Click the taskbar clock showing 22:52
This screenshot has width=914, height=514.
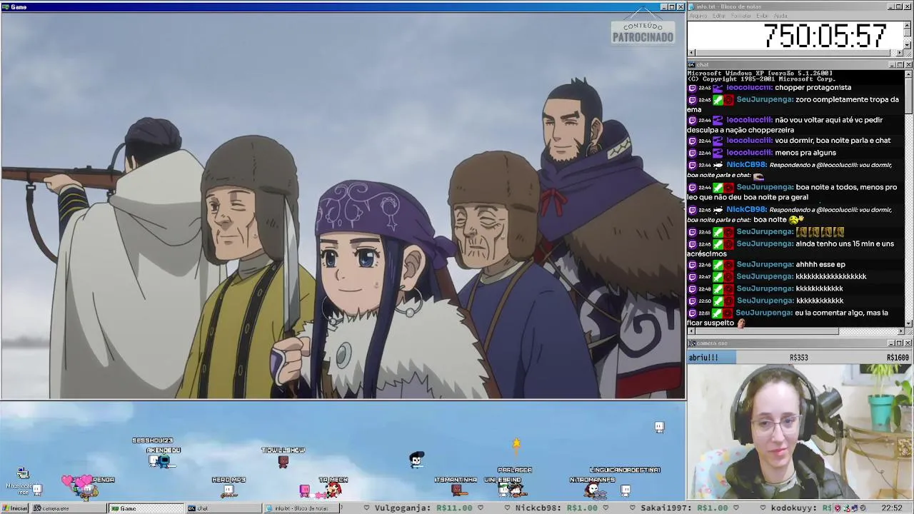point(891,508)
